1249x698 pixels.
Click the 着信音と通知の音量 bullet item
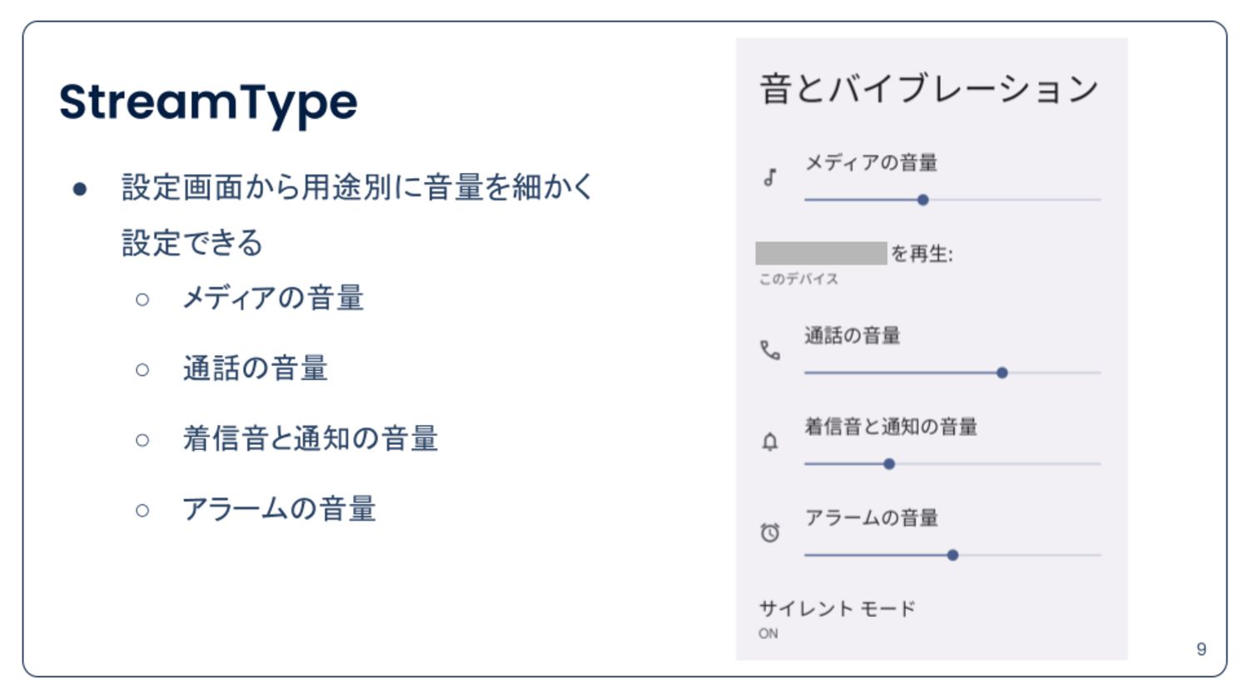click(311, 438)
